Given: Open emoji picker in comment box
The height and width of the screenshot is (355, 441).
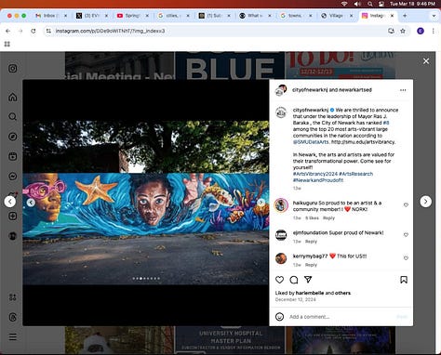Looking at the screenshot, I should click(279, 317).
